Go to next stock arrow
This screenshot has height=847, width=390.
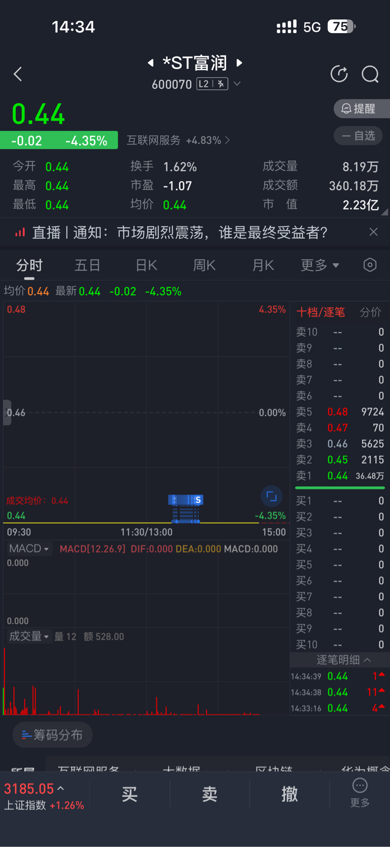240,63
